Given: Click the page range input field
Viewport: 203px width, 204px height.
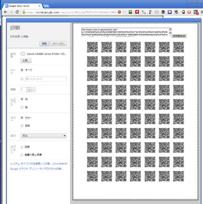Looking at the screenshot, I should (x=46, y=79).
